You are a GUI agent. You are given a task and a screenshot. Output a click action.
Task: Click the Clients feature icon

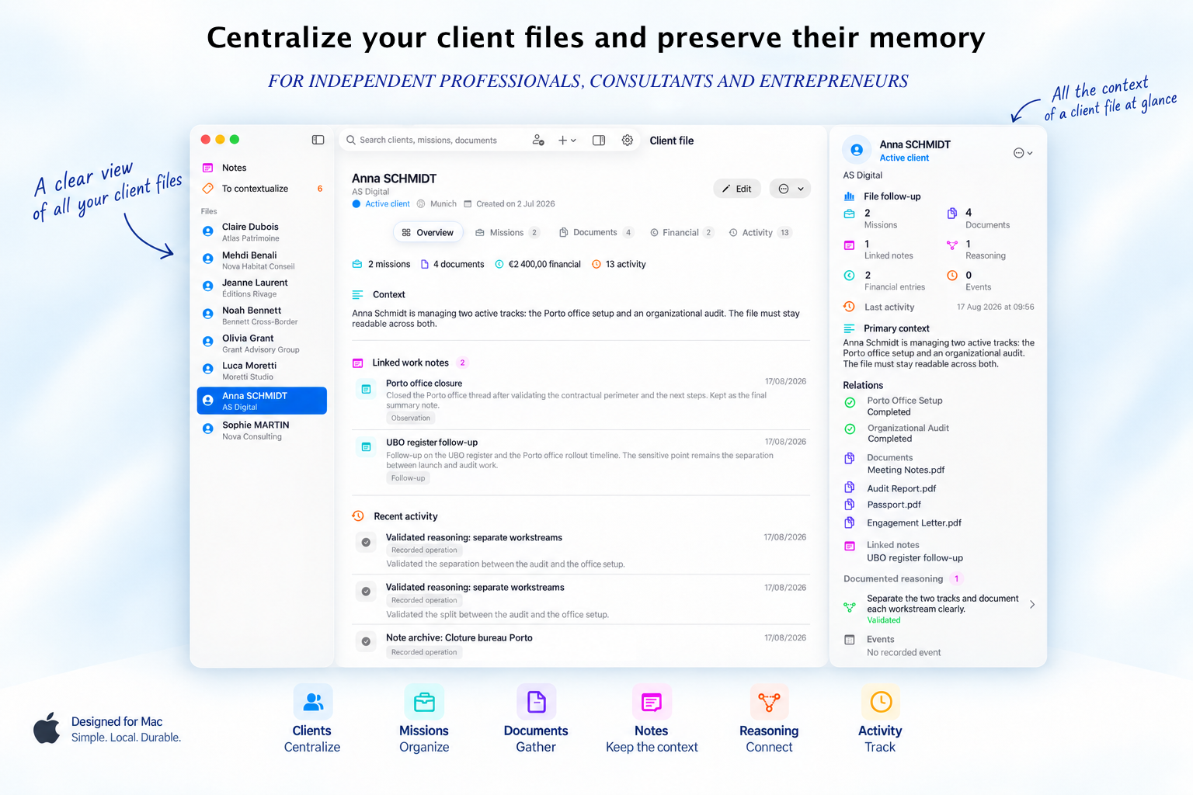tap(313, 703)
